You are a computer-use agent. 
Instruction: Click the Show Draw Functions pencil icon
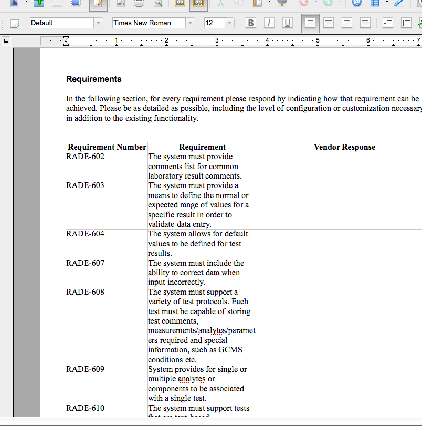pos(399,3)
